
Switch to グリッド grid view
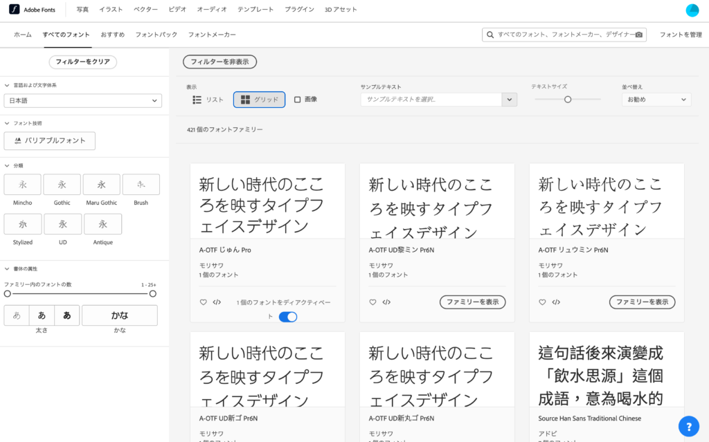259,100
